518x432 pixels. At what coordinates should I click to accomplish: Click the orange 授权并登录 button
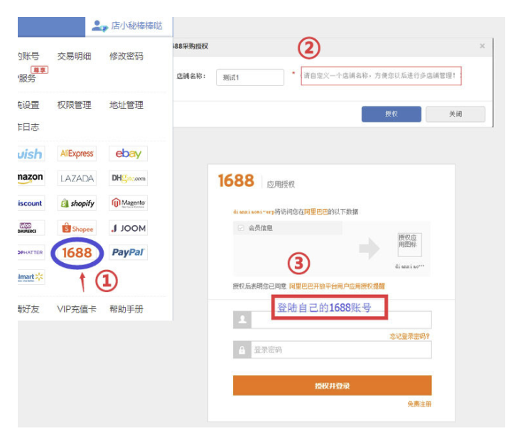[332, 385]
